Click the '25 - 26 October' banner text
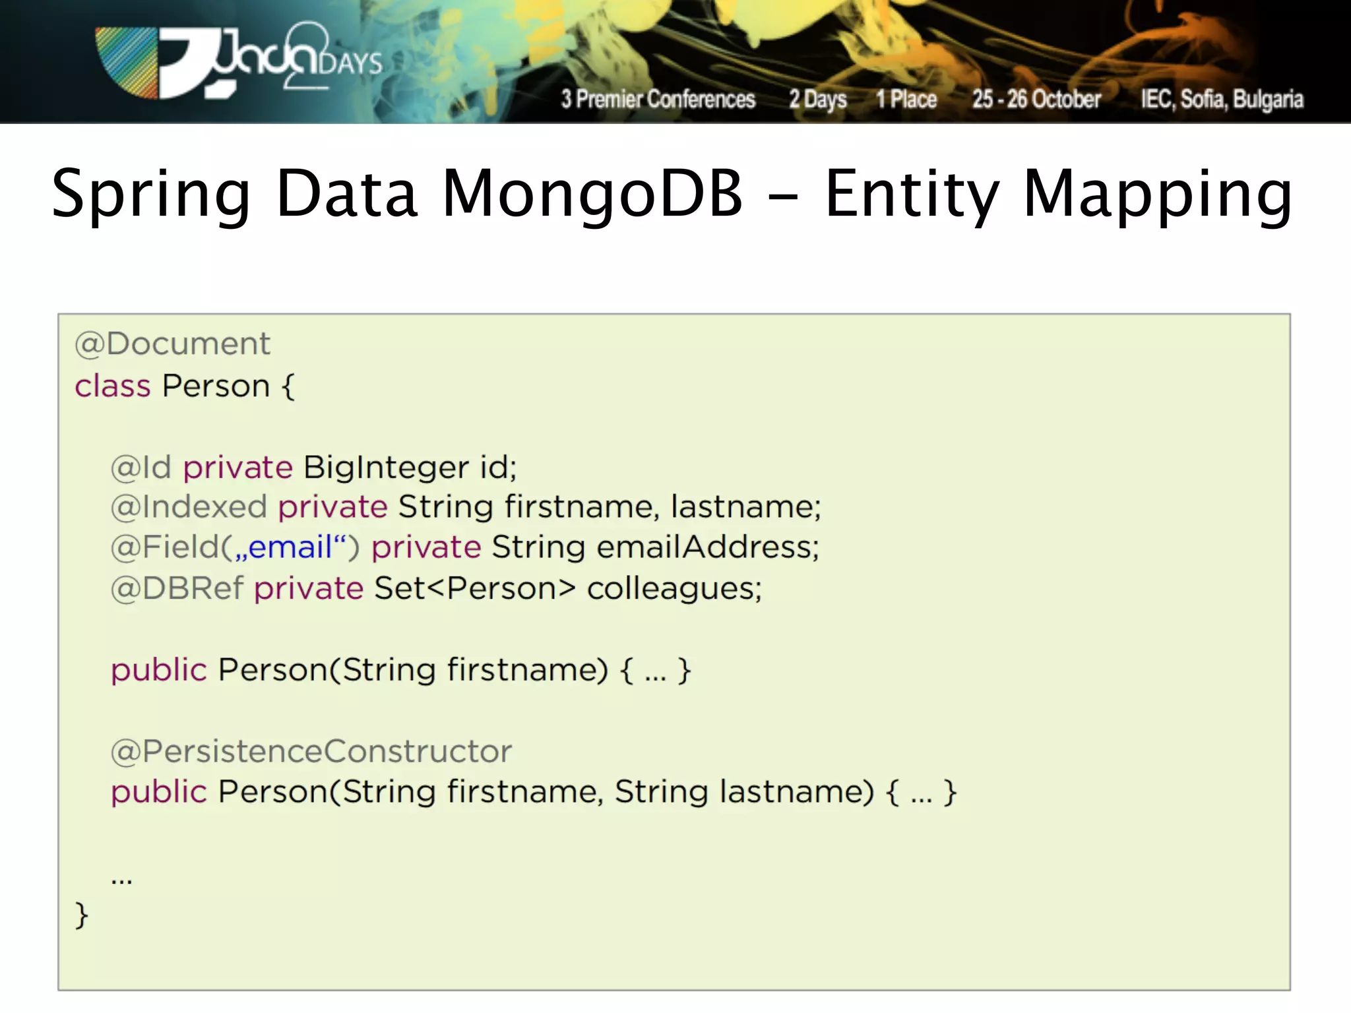This screenshot has height=1013, width=1351. click(1036, 99)
